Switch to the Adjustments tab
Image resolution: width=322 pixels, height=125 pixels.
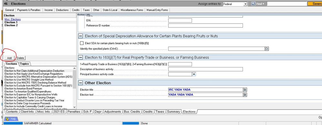click(x=113, y=112)
